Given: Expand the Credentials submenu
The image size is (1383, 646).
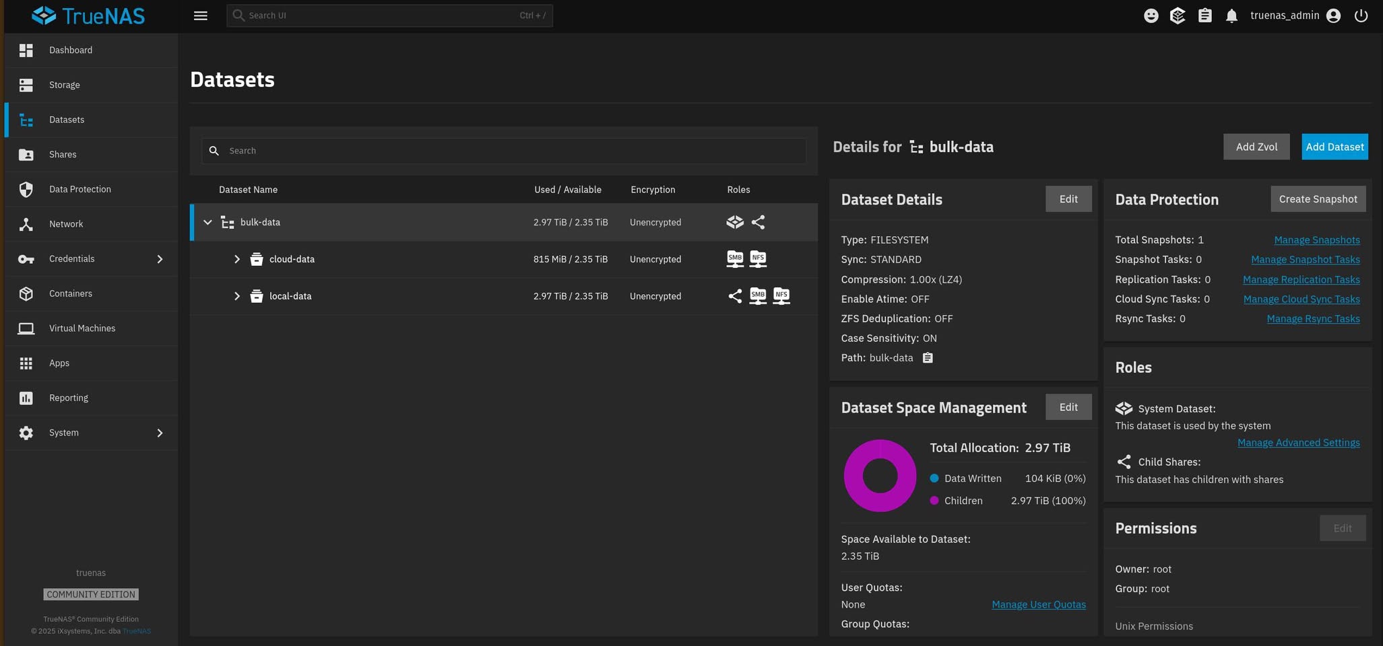Looking at the screenshot, I should (x=160, y=259).
